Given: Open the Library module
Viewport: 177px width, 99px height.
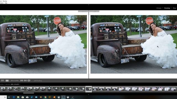Looking at the screenshot, I should [159, 8].
